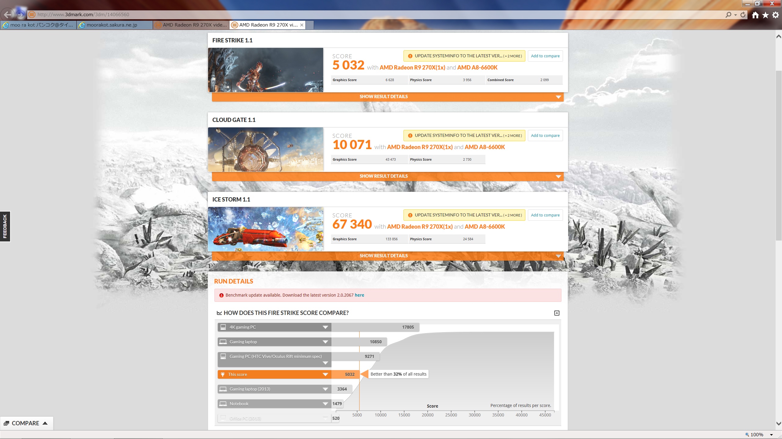Switch to first AMD Radeon R9 270X vide... tab
This screenshot has height=439, width=782.
point(191,25)
